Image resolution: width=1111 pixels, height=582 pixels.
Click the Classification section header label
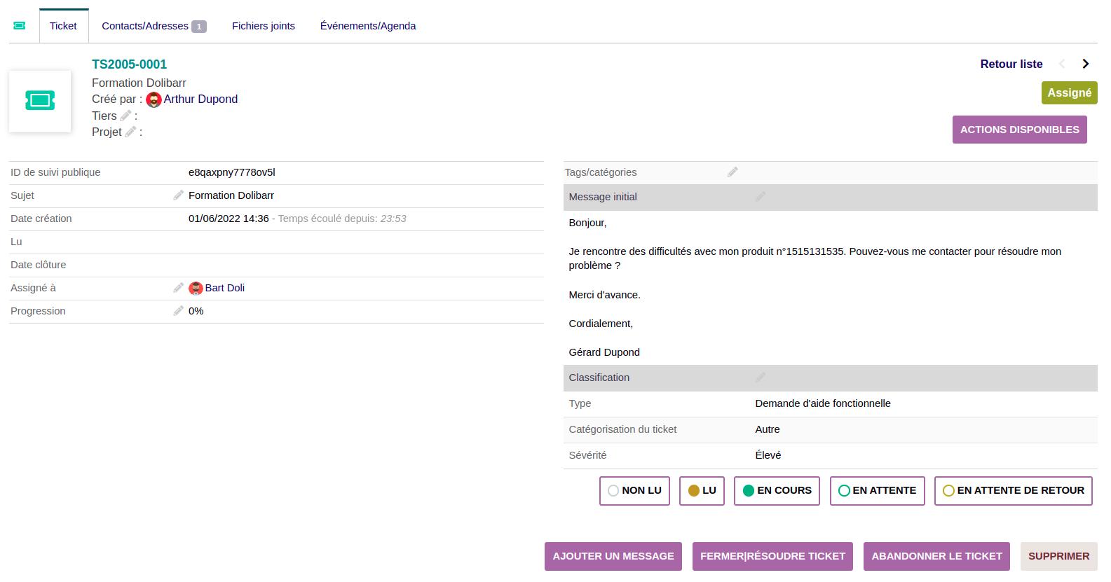click(599, 377)
